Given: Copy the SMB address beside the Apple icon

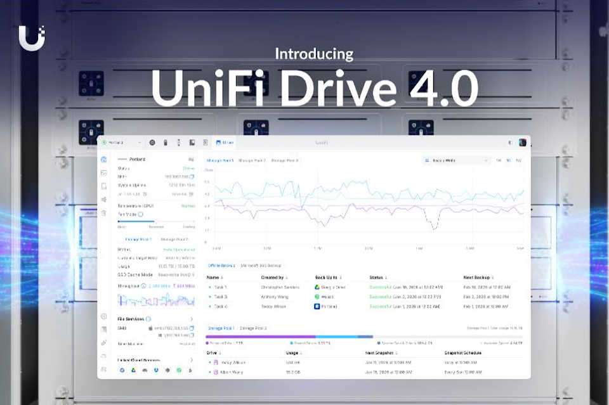Looking at the screenshot, I should (192, 328).
